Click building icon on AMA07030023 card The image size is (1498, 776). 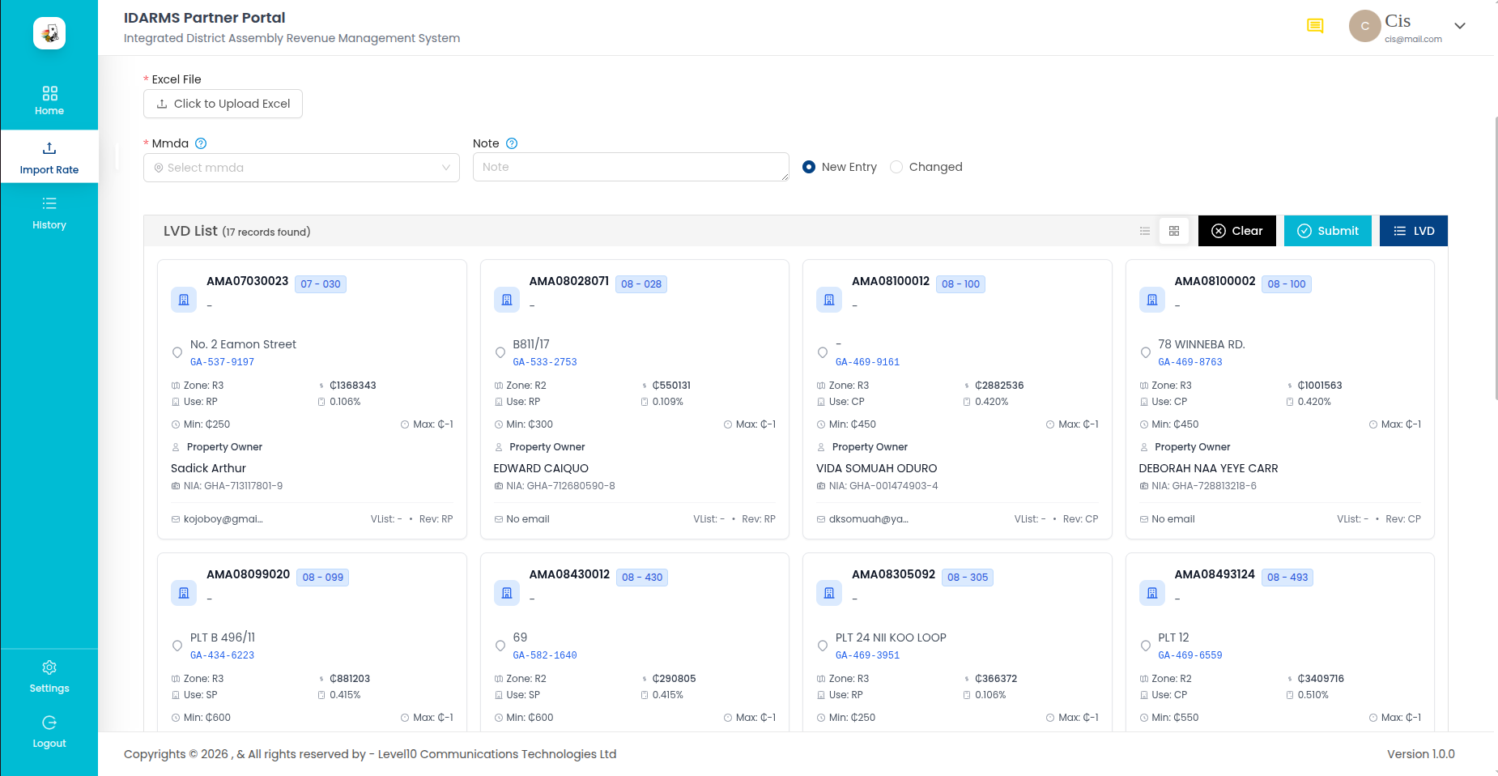[x=184, y=300]
